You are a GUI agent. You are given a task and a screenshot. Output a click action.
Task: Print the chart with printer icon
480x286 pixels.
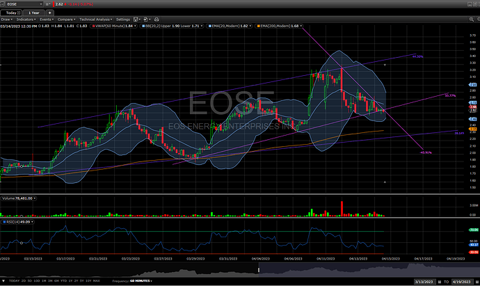point(157,19)
